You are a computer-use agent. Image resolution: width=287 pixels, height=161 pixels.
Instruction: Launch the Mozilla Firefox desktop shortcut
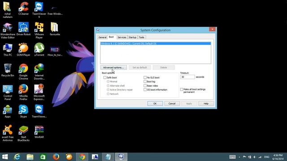click(23, 92)
